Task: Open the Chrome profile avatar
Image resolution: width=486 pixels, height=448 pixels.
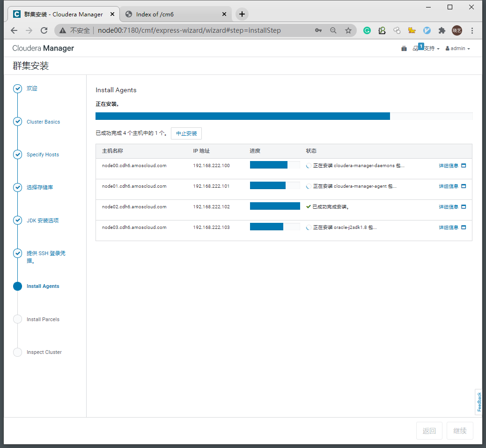Action: tap(457, 30)
